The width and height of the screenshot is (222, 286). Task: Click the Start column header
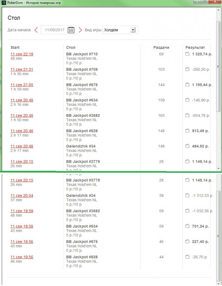click(x=15, y=48)
